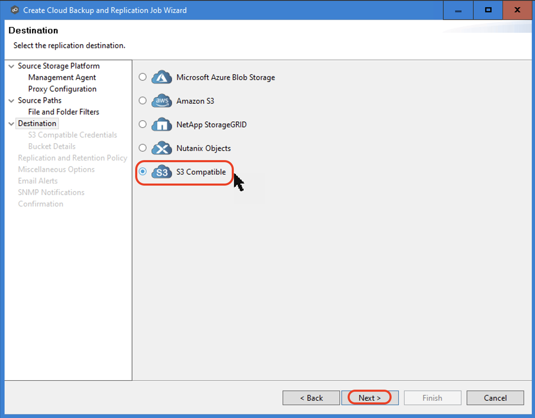Click the S3 Compatible label text

(201, 172)
